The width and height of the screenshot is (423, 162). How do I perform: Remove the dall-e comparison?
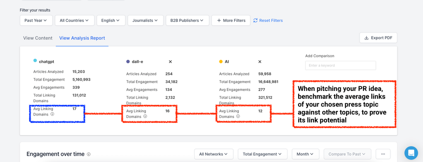click(170, 62)
